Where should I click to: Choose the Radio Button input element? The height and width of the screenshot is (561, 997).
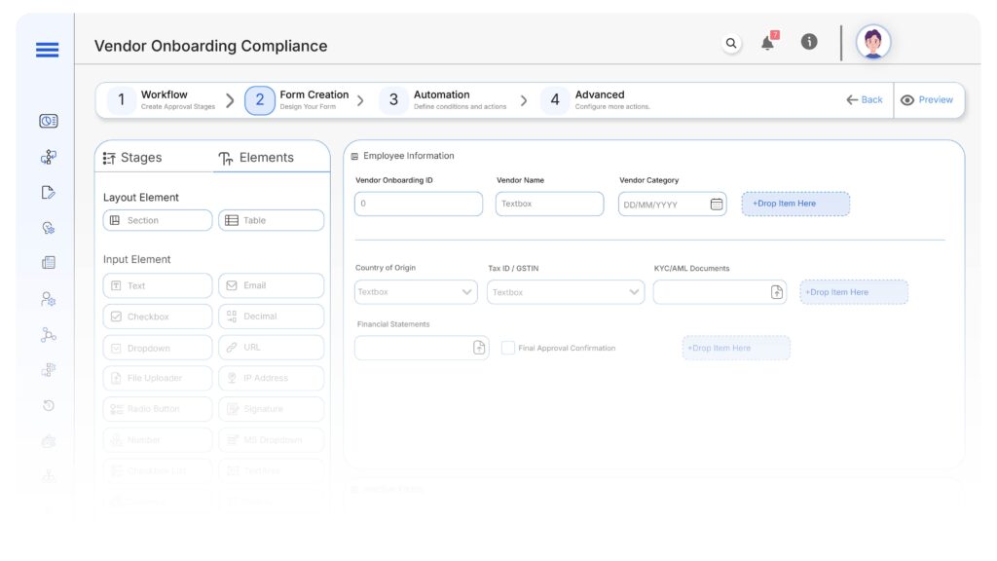tap(157, 409)
